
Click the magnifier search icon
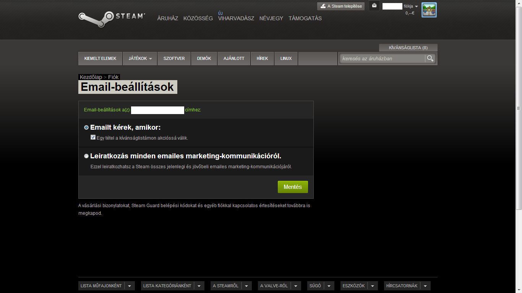coord(430,58)
